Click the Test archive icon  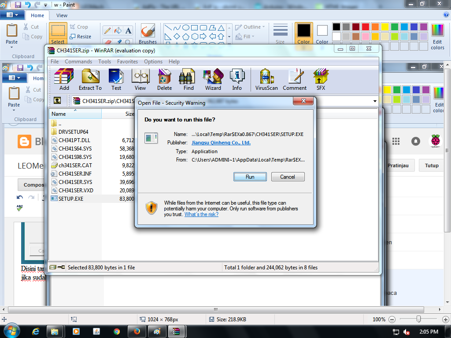116,80
